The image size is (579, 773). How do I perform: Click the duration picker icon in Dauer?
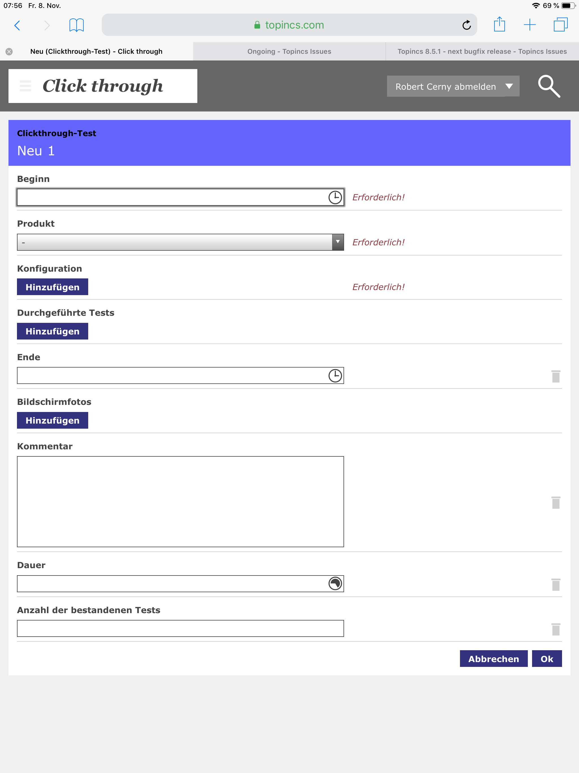tap(335, 584)
